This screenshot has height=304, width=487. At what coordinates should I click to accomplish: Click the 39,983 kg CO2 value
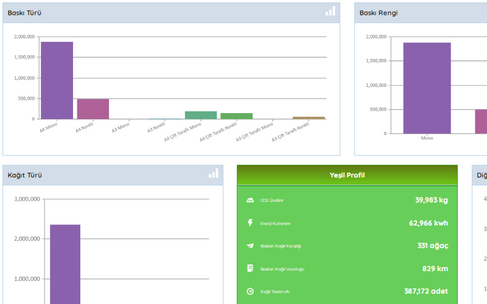431,200
